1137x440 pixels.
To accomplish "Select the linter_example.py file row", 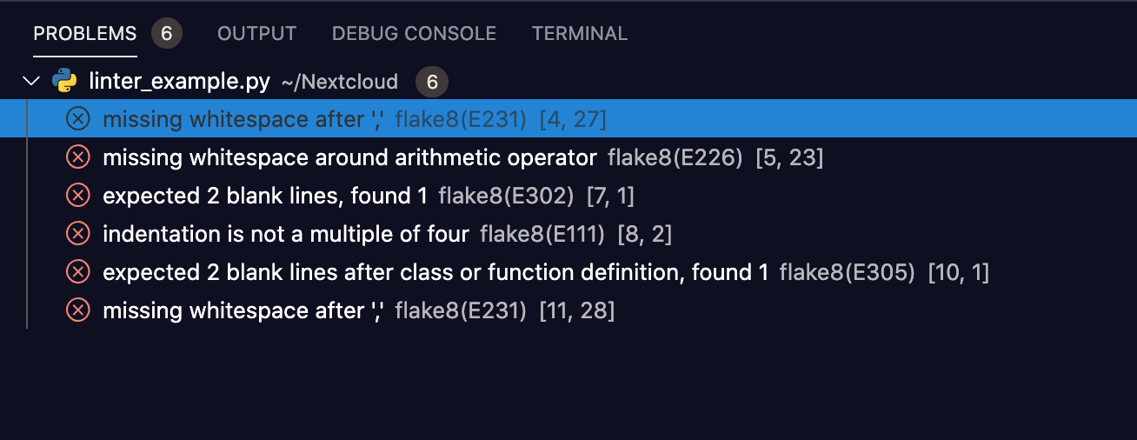I will [568, 82].
